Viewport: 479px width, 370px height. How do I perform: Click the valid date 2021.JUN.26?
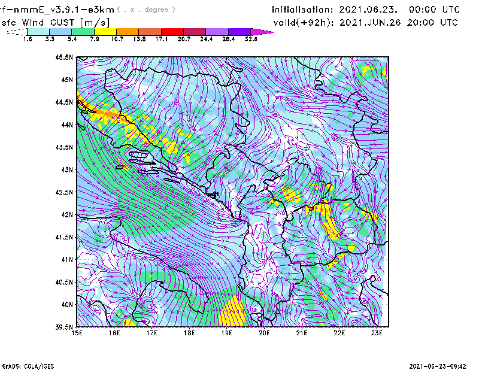pyautogui.click(x=369, y=23)
